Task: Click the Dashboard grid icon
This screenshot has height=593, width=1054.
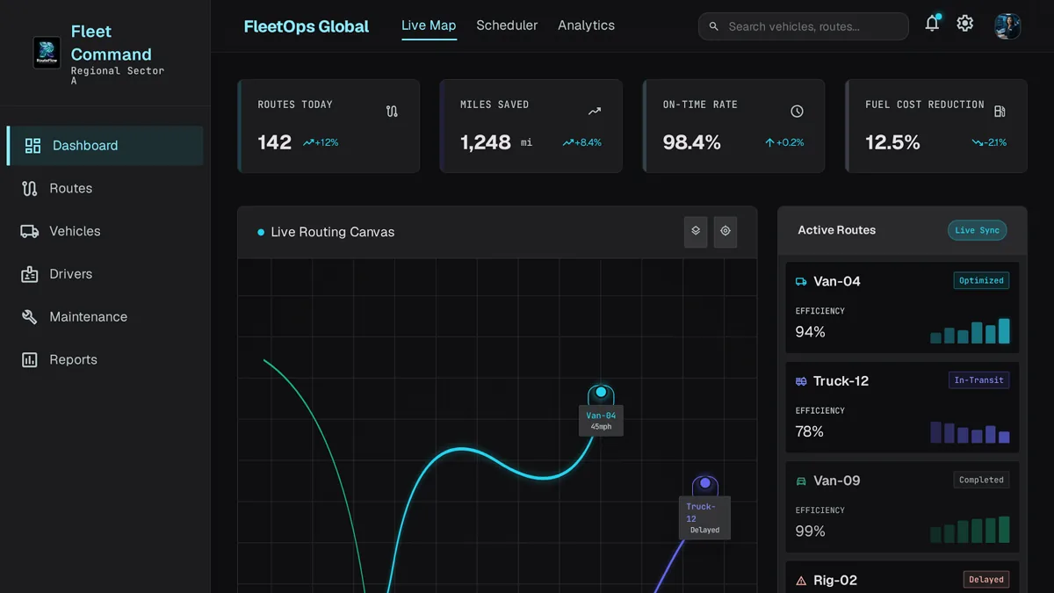Action: (32, 146)
